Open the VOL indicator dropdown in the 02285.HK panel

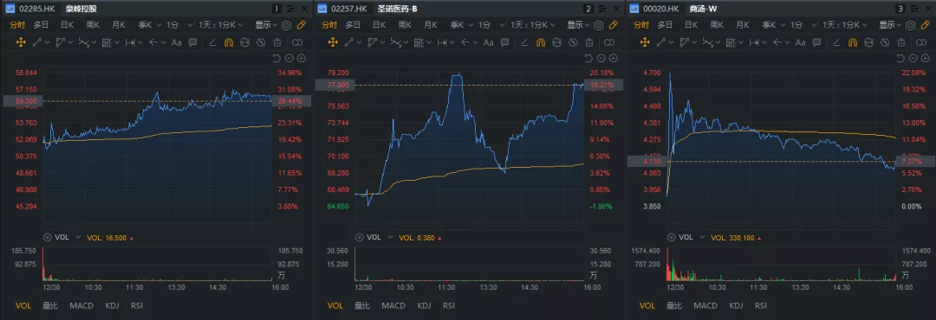tap(78, 237)
